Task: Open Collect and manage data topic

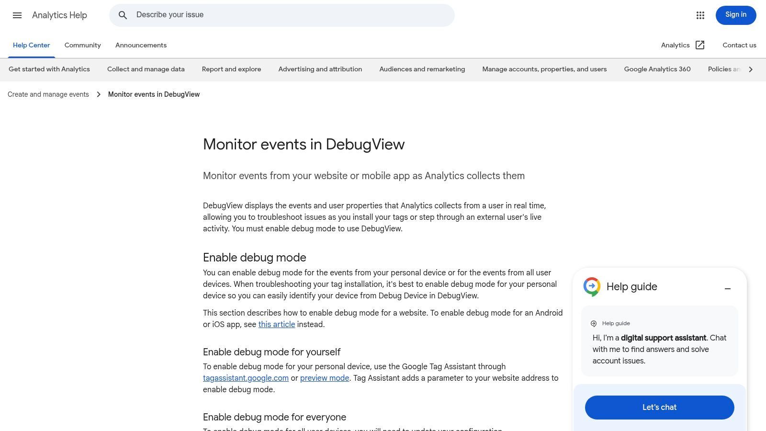Action: 146,69
